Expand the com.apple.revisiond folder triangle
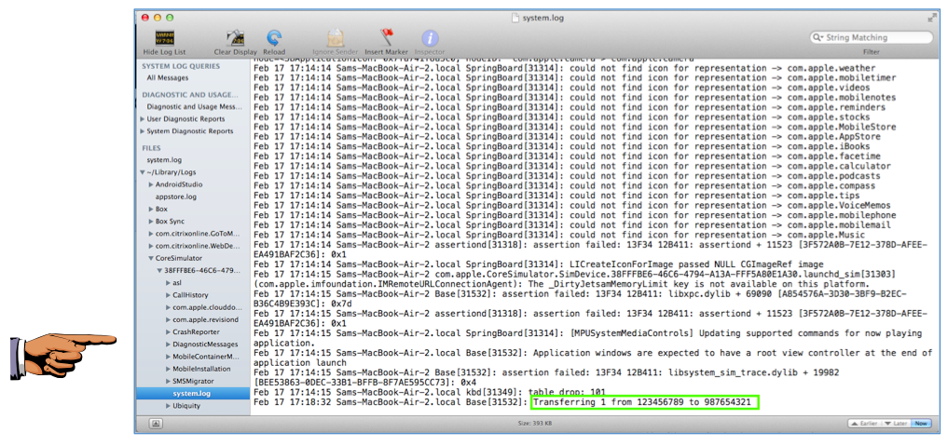Screen dimensions: 948x446 (x=168, y=320)
